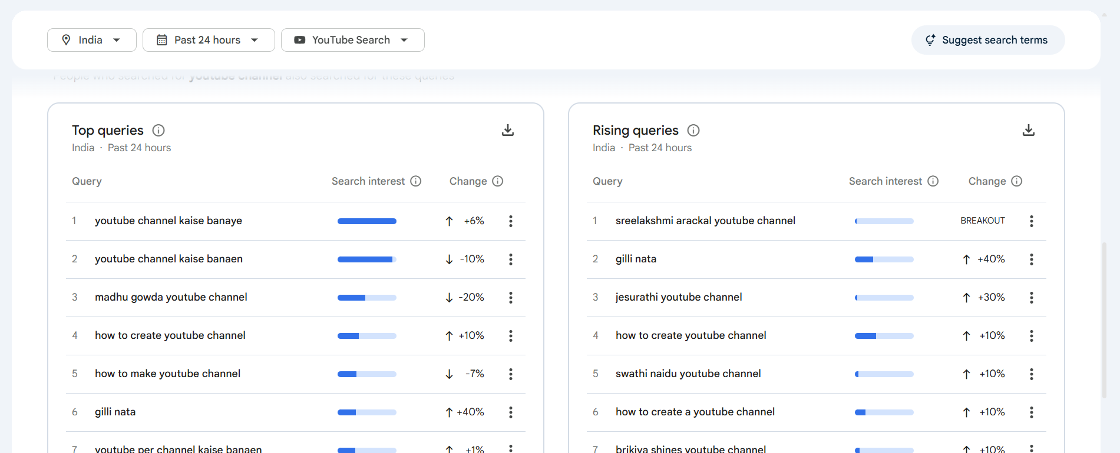1120x453 pixels.
Task: Open the India region dropdown
Action: (x=92, y=40)
